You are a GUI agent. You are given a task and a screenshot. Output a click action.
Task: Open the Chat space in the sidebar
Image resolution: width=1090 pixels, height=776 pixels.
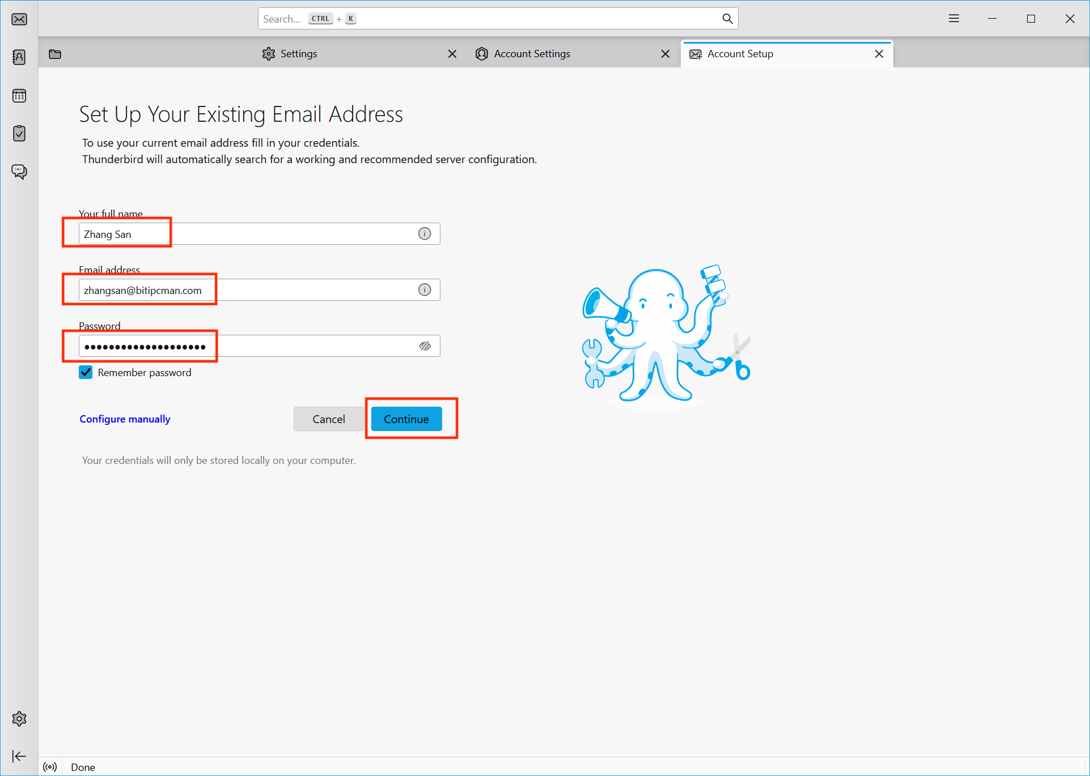[19, 172]
